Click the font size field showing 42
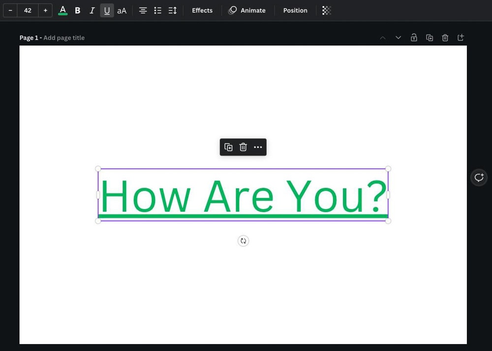The width and height of the screenshot is (492, 351). 28,10
